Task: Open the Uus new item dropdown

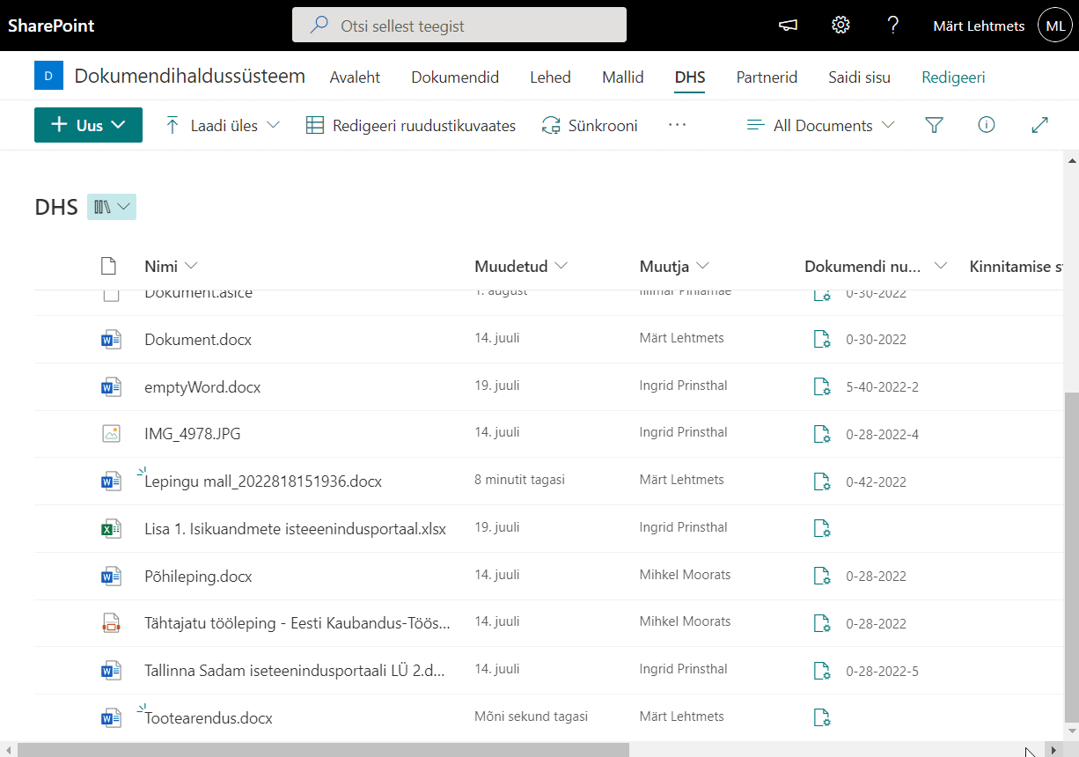Action: pyautogui.click(x=88, y=125)
